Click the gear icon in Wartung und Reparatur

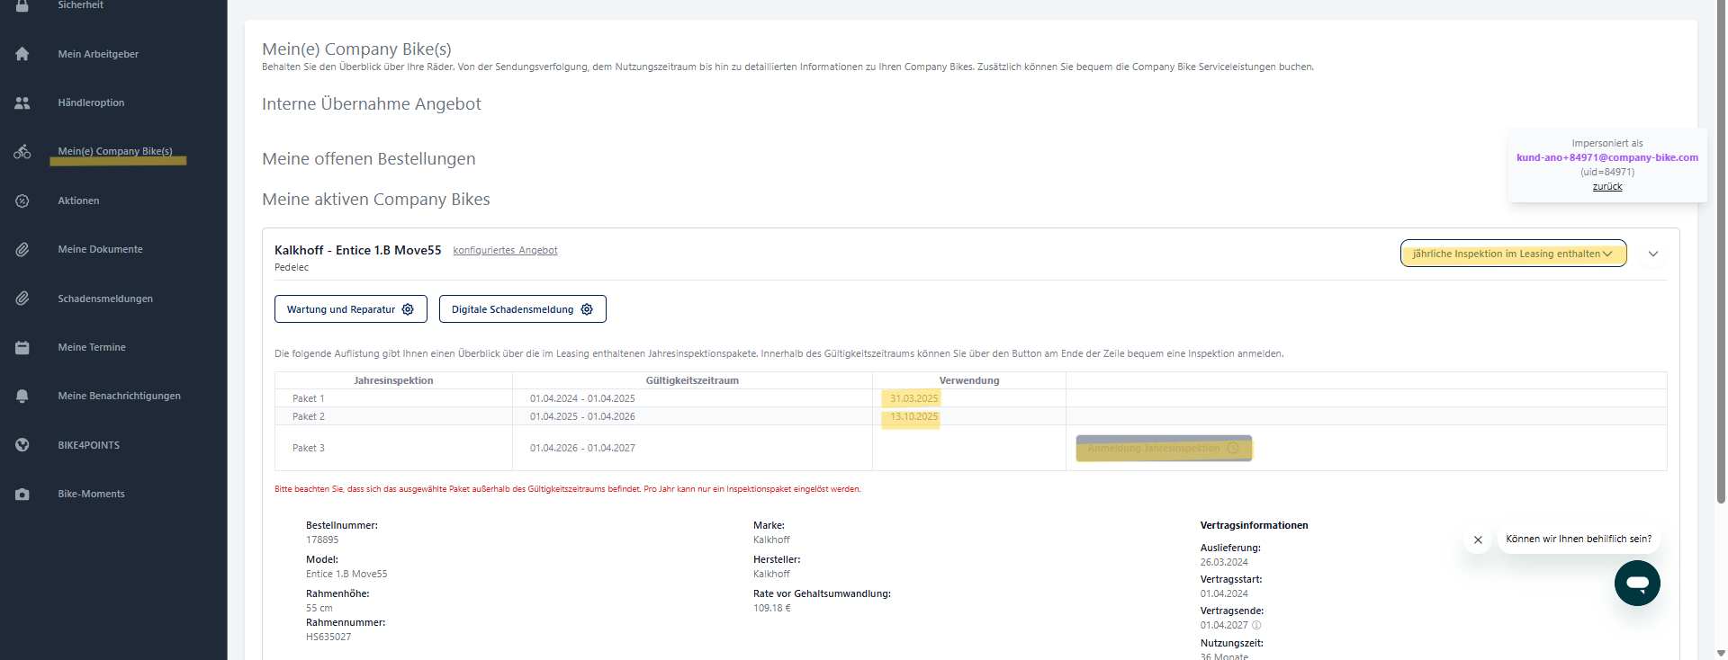408,309
